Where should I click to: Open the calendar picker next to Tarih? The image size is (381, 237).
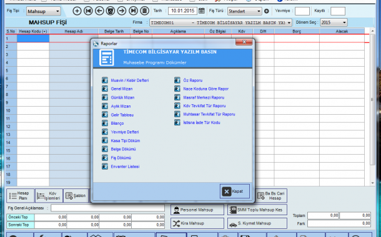(202, 11)
